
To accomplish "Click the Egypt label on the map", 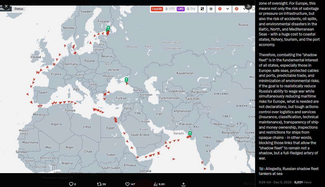I will click(x=110, y=128).
